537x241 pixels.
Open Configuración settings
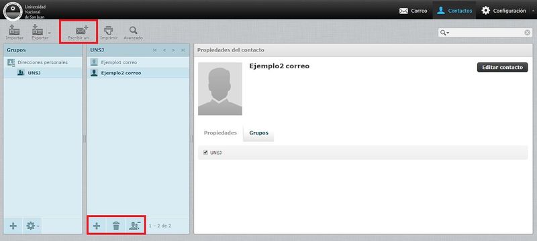coord(503,11)
